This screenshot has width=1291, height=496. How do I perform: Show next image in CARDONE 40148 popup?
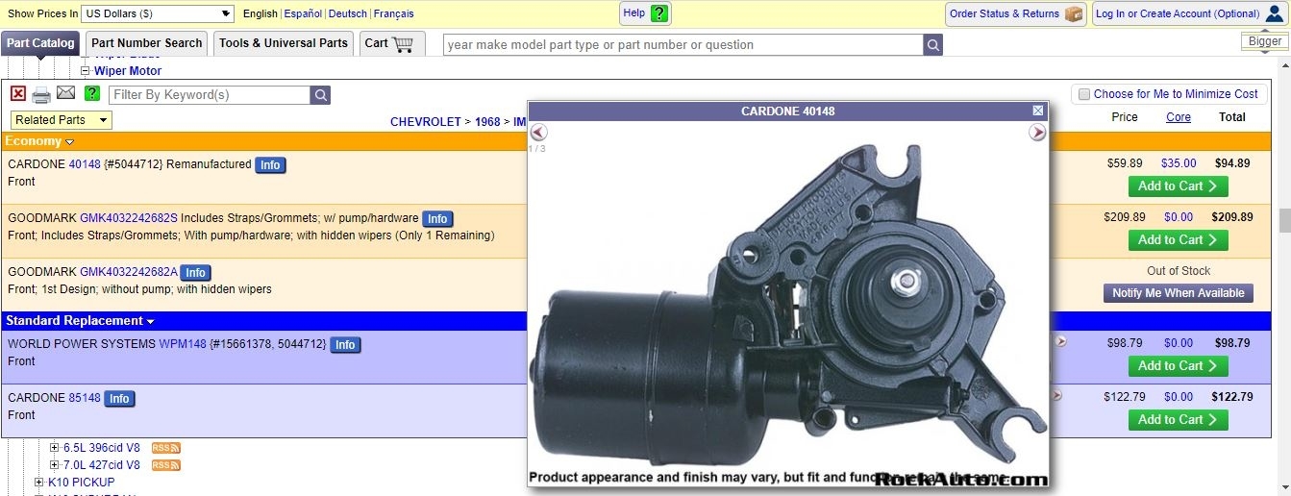pyautogui.click(x=1037, y=133)
